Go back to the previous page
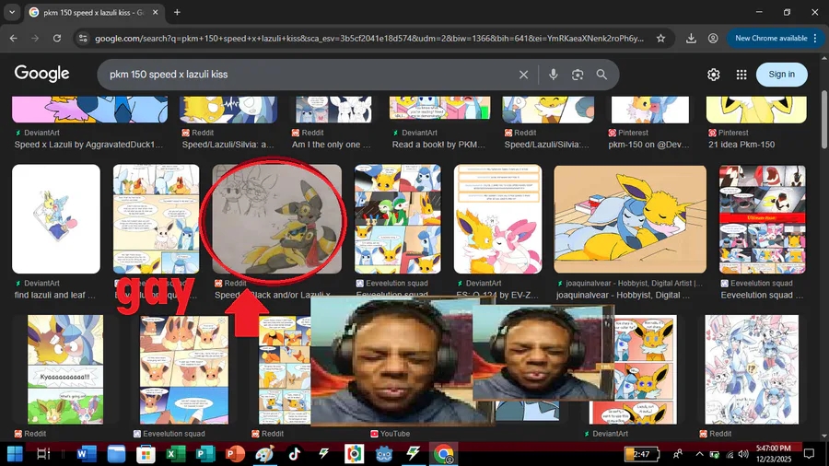Image resolution: width=829 pixels, height=466 pixels. tap(14, 38)
